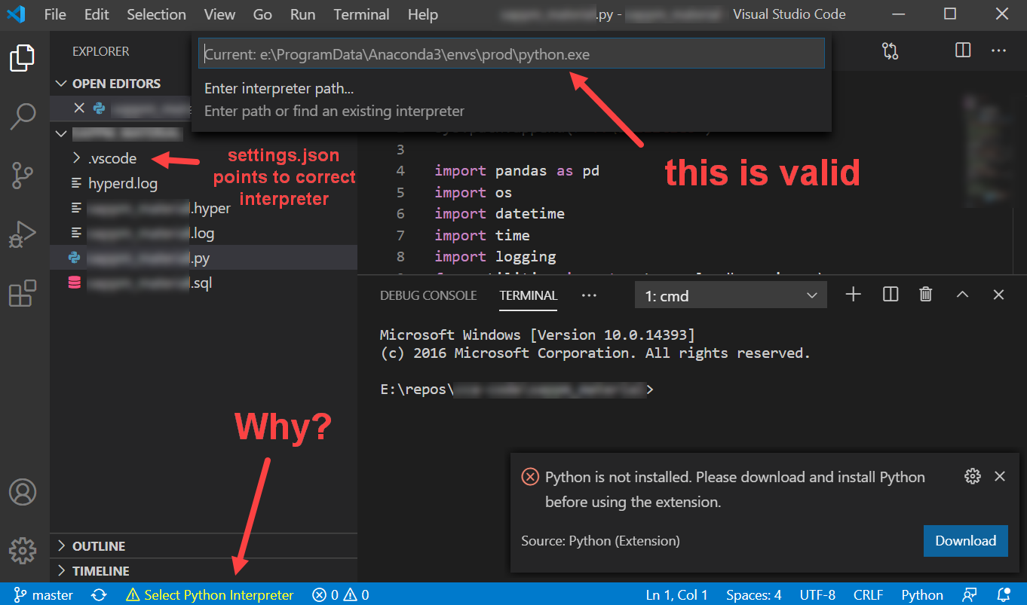Maximize the panel with the chevron toggle
The image size is (1027, 605).
click(962, 294)
